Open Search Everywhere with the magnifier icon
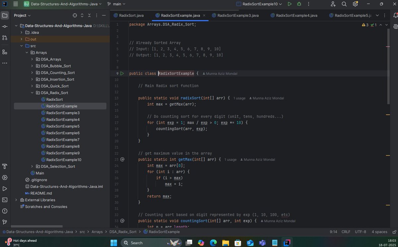This screenshot has height=247, width=398. click(344, 4)
